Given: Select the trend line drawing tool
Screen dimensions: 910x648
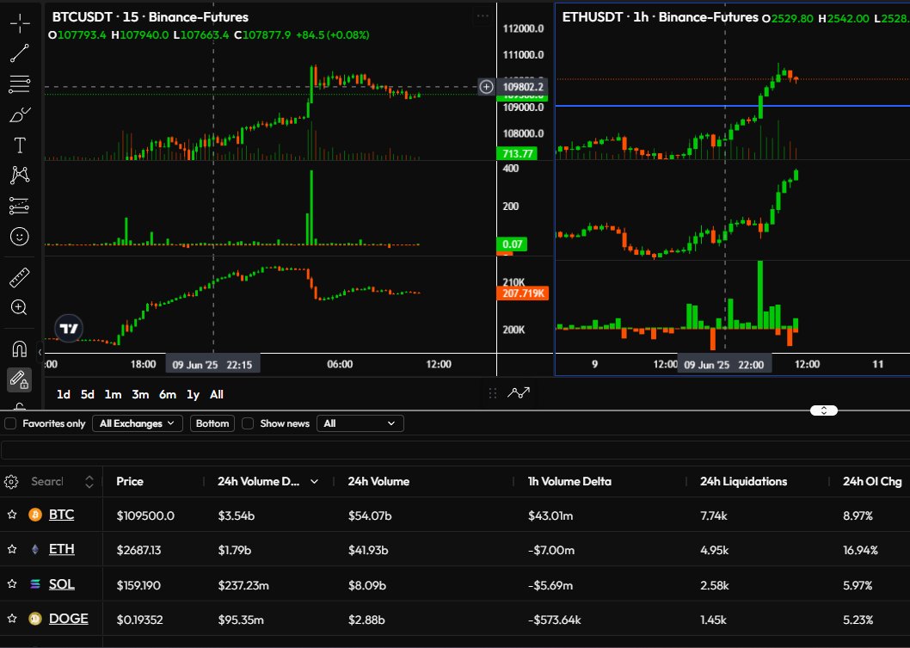Looking at the screenshot, I should point(20,53).
